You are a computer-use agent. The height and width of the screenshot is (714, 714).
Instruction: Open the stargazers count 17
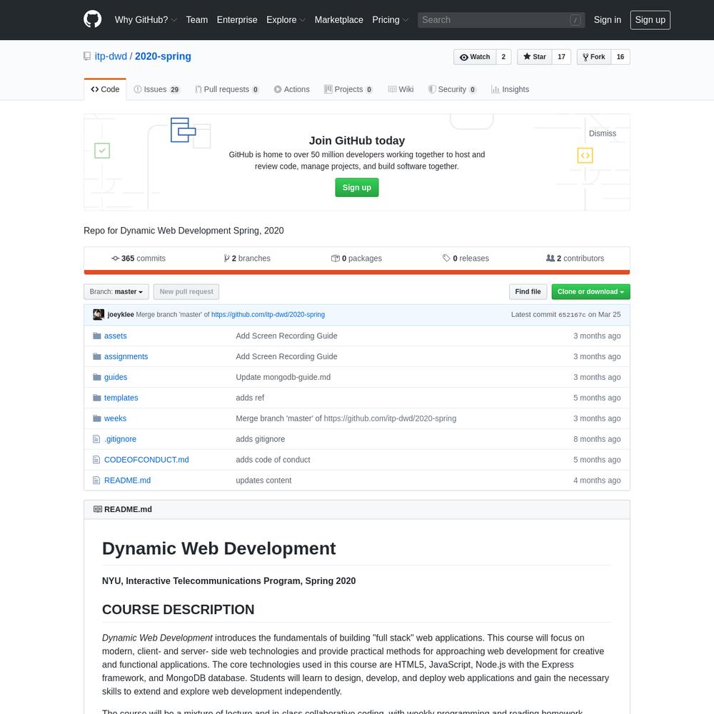click(x=561, y=57)
